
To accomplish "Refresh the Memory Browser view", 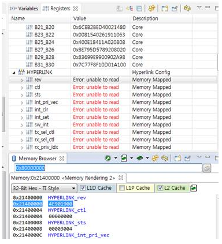I will 165,158.
